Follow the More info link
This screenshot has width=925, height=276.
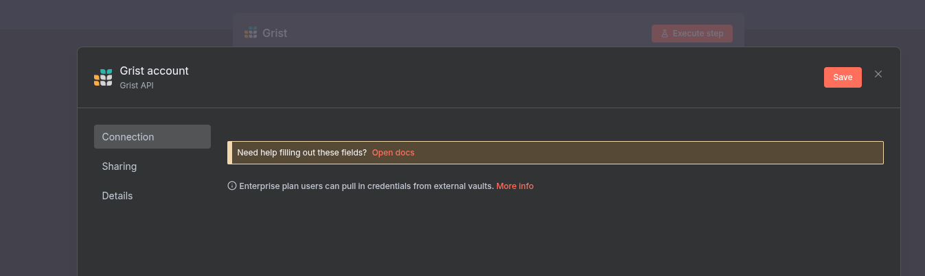point(514,186)
